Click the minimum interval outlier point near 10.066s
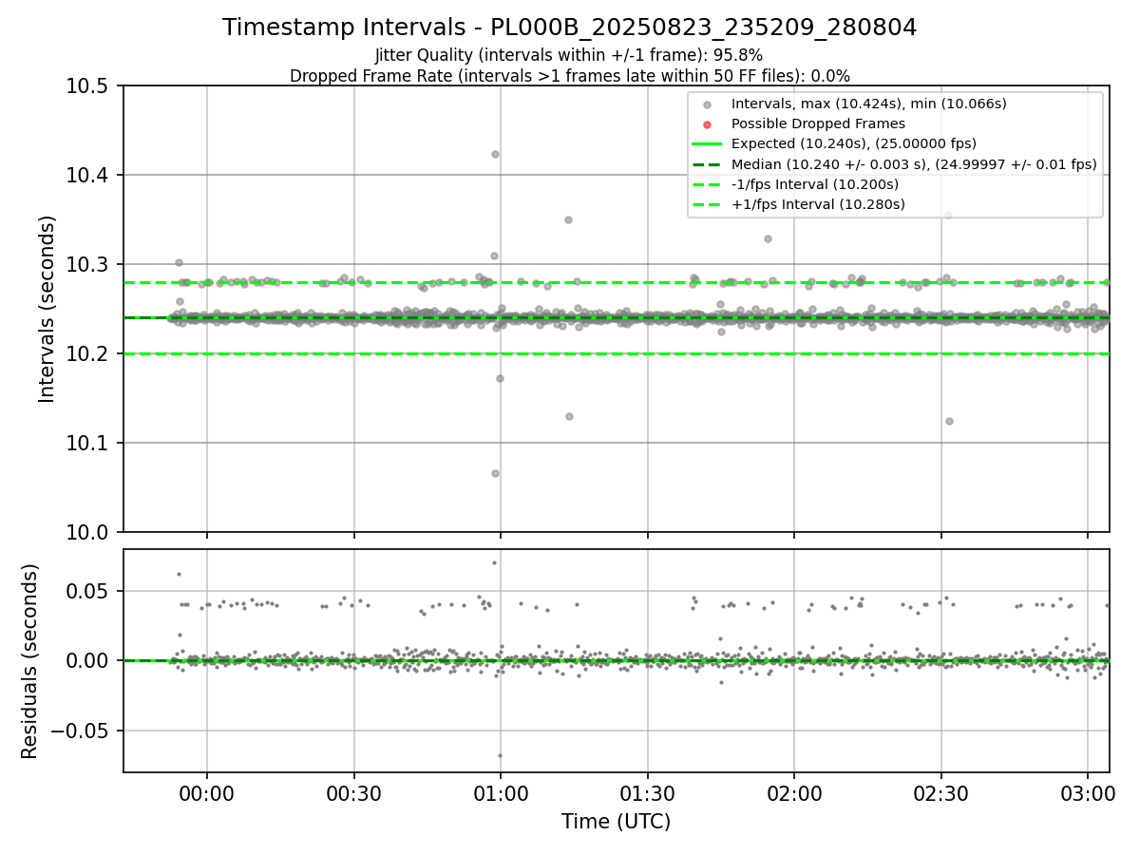 pyautogui.click(x=495, y=473)
